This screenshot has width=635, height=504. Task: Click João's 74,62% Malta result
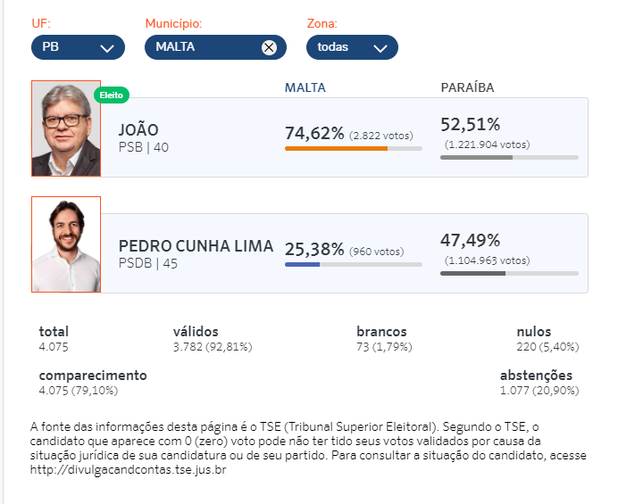[x=314, y=133]
